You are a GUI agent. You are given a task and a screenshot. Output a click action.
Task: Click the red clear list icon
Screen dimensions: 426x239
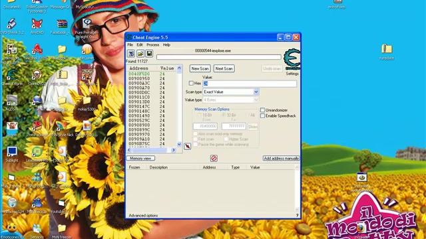(214, 158)
